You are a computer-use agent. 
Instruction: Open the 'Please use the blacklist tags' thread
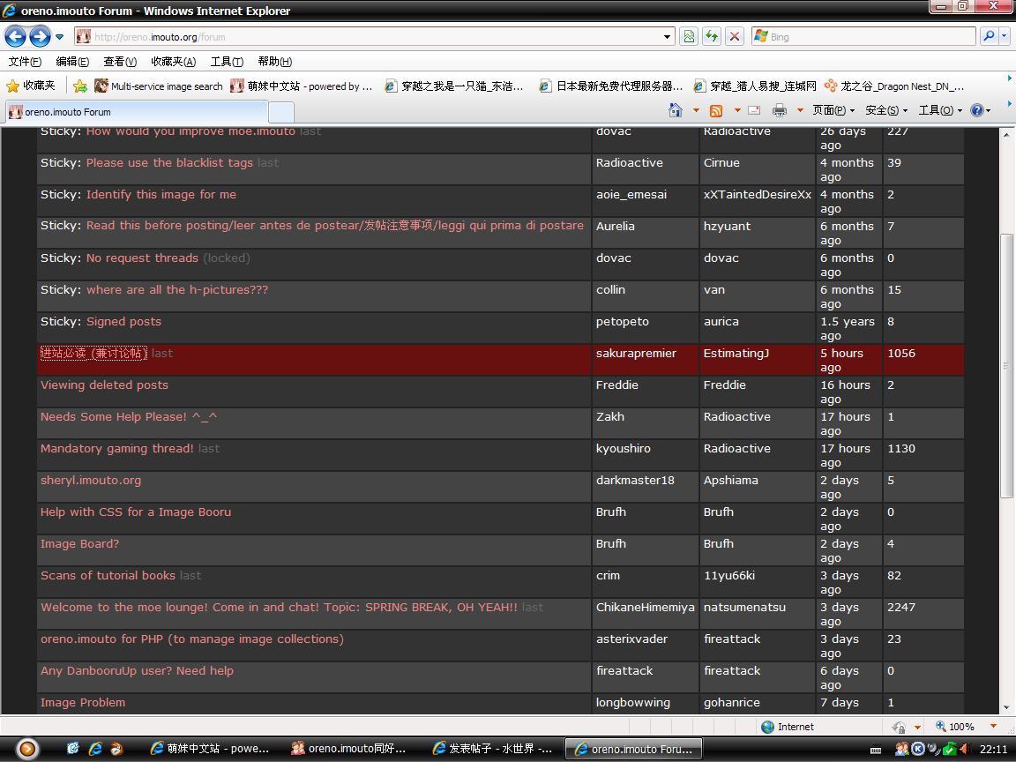pyautogui.click(x=169, y=162)
